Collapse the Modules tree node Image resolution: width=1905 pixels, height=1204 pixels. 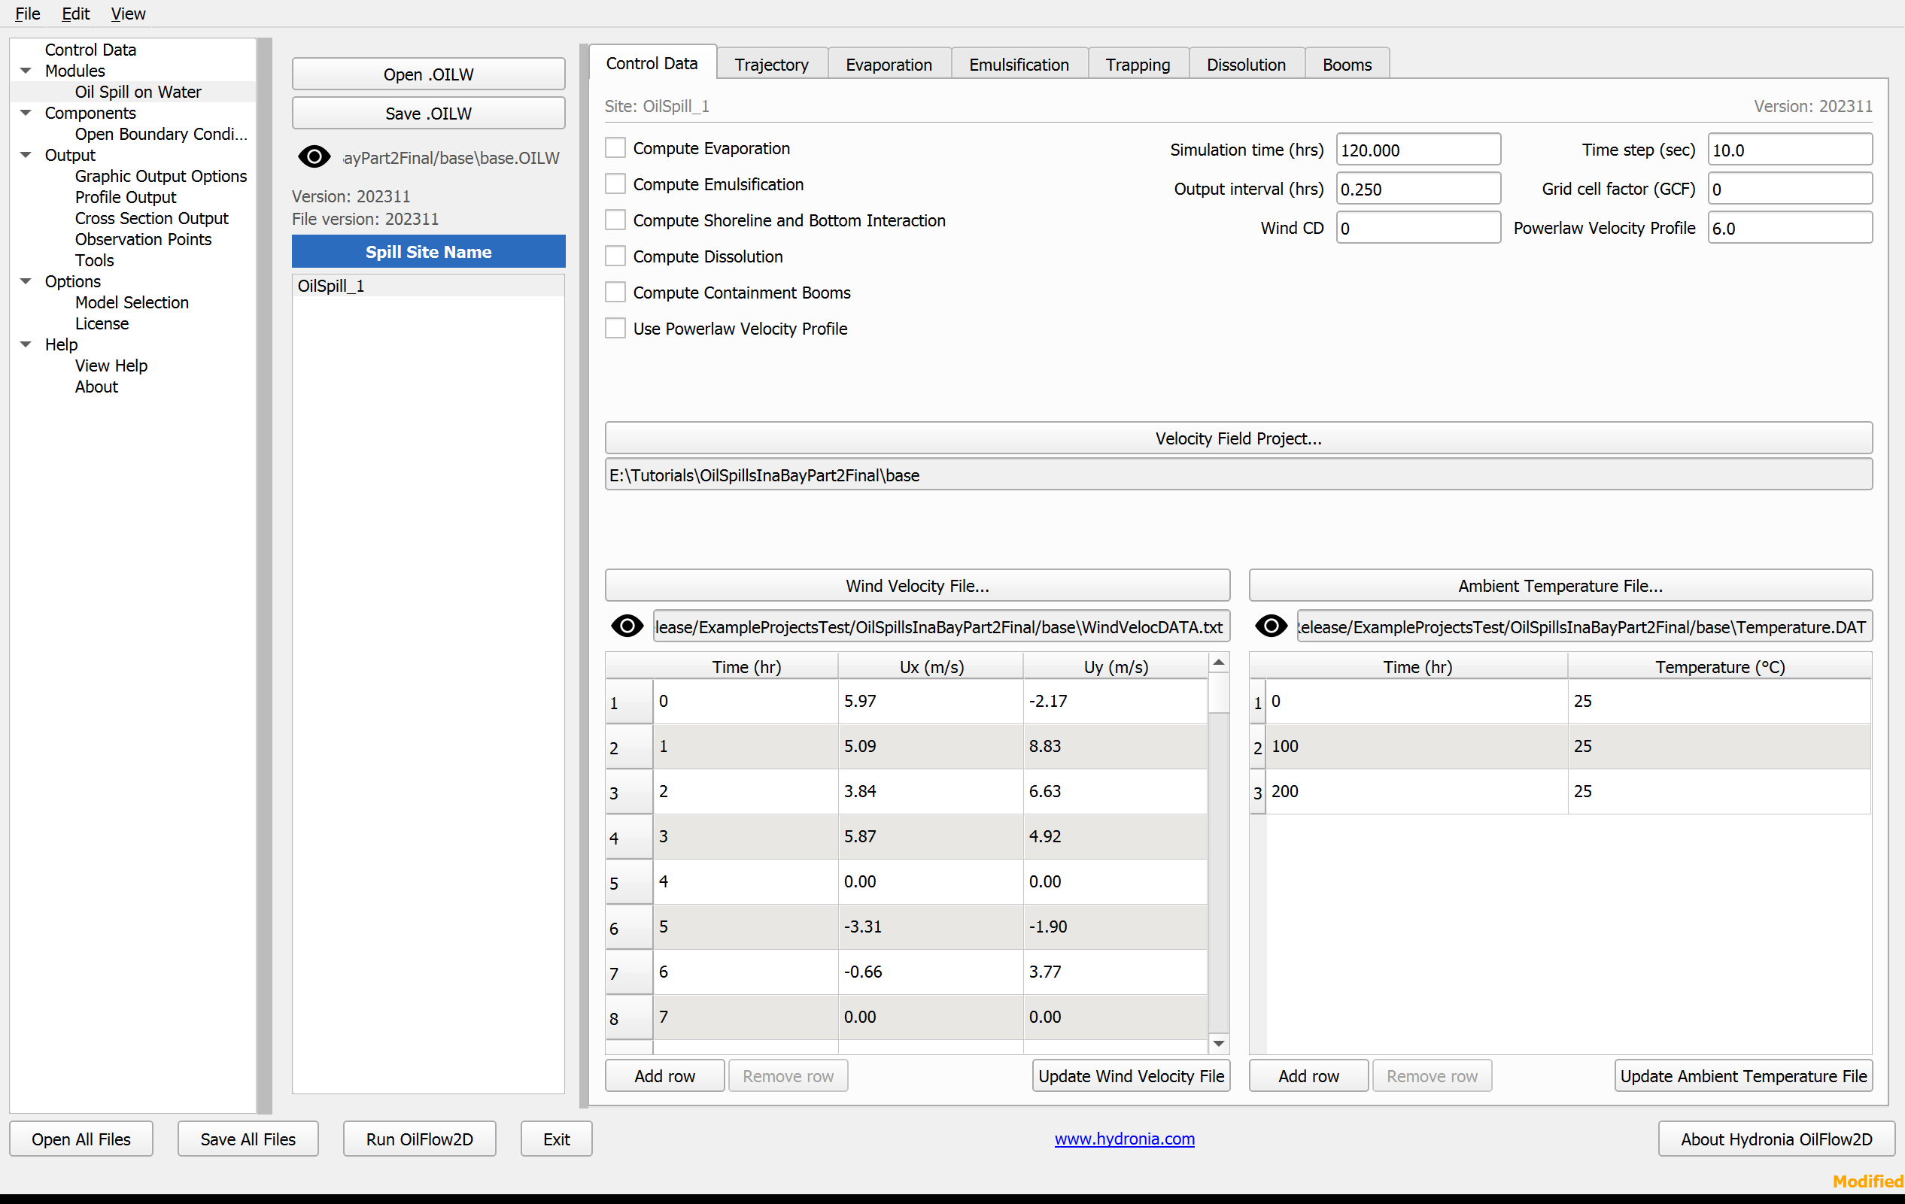pyautogui.click(x=26, y=71)
